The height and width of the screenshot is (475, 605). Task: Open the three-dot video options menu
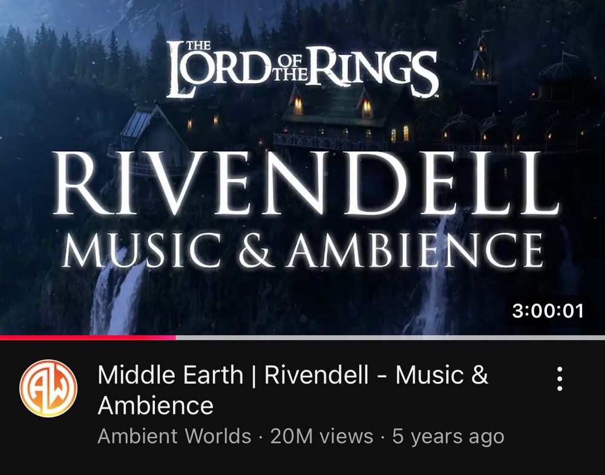tap(560, 379)
